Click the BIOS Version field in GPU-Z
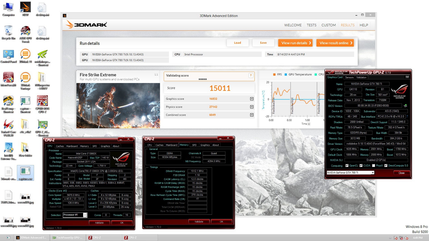This screenshot has width=429, height=241. (x=373, y=106)
